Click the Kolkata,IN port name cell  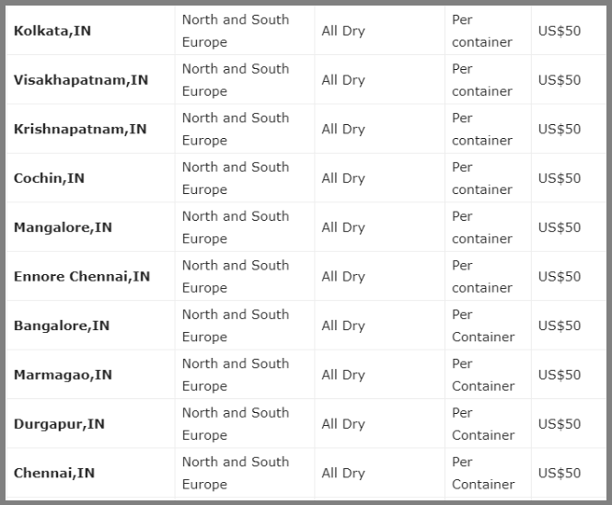point(52,30)
